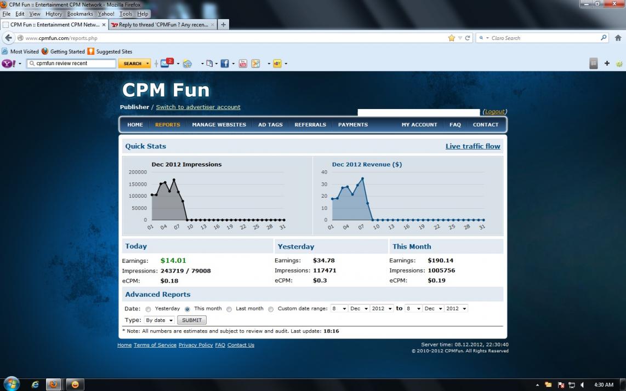The image size is (626, 391).
Task: Expand the Yahoo SEARCH button dropdown arrow
Action: [x=147, y=64]
